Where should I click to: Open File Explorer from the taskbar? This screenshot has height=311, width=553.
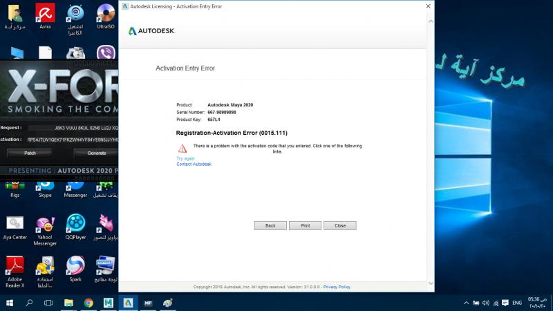click(68, 303)
